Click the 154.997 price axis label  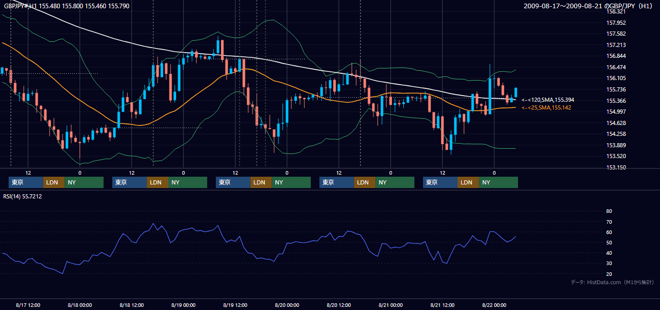(616, 112)
